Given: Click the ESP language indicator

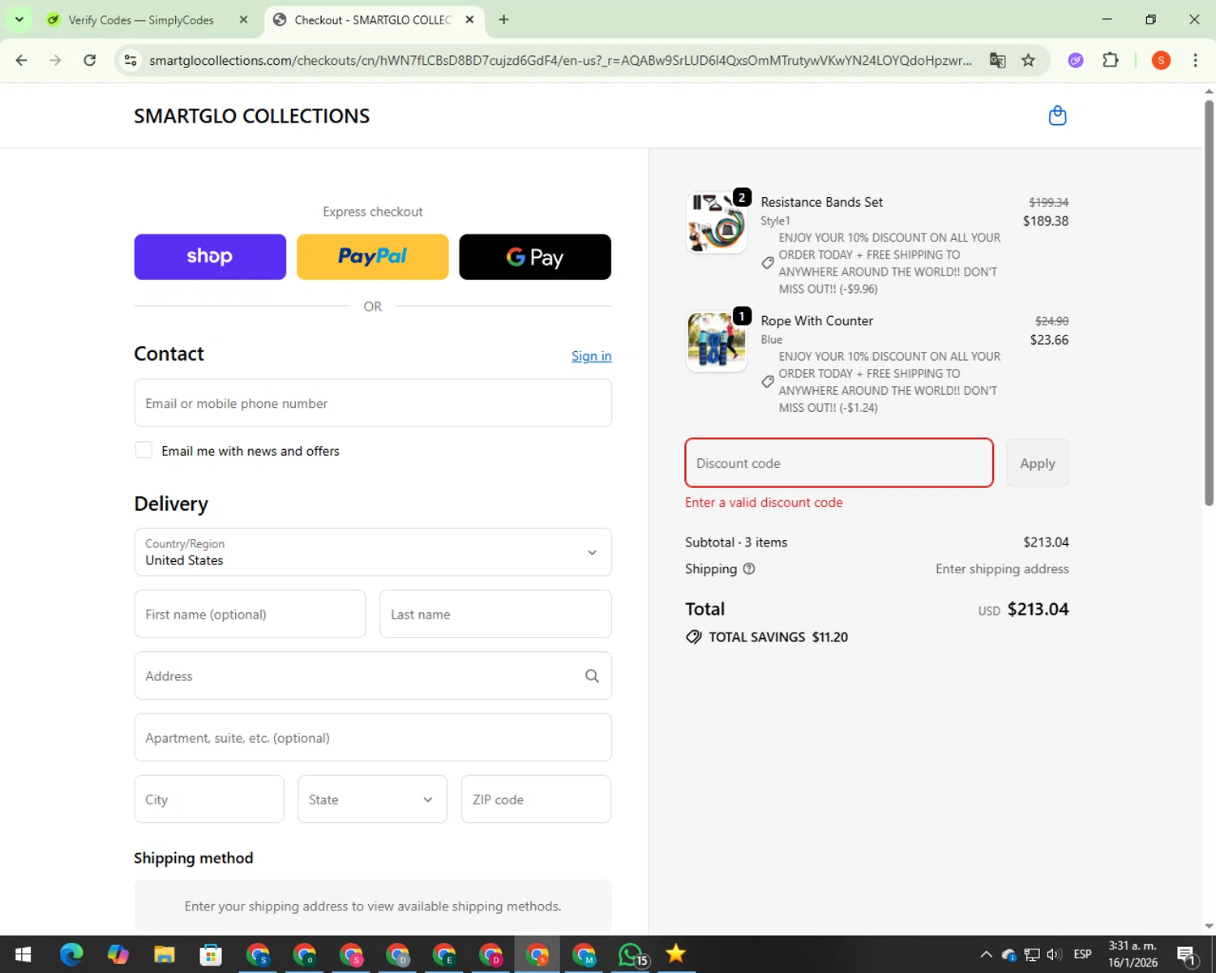Looking at the screenshot, I should point(1082,954).
